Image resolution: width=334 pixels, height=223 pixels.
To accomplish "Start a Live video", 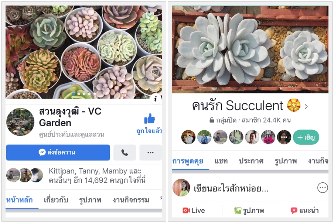I will point(194,210).
